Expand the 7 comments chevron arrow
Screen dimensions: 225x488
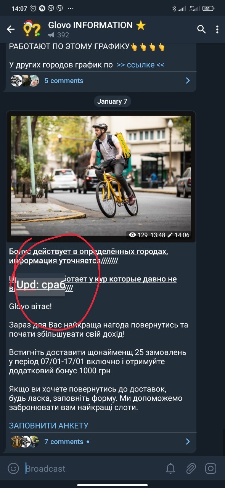pyautogui.click(x=188, y=442)
